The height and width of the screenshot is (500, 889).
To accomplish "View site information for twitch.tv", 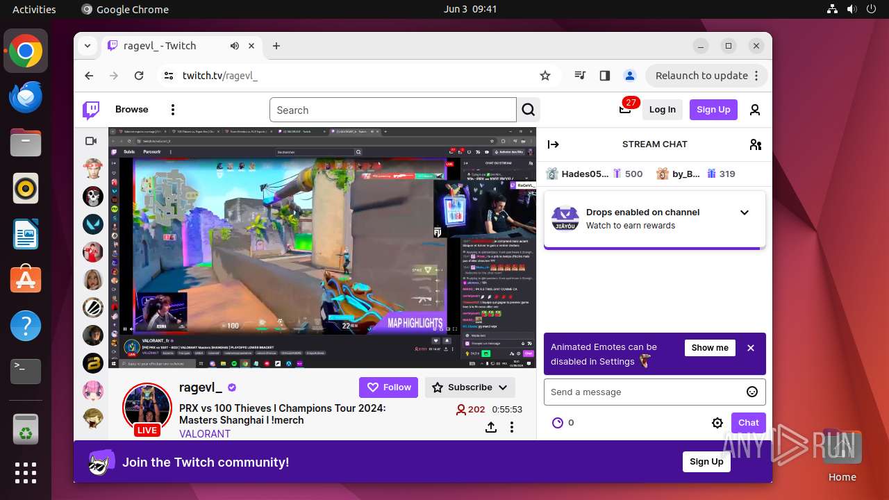I will (169, 76).
